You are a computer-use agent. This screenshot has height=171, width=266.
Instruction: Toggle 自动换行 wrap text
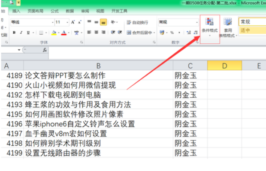tap(137, 22)
